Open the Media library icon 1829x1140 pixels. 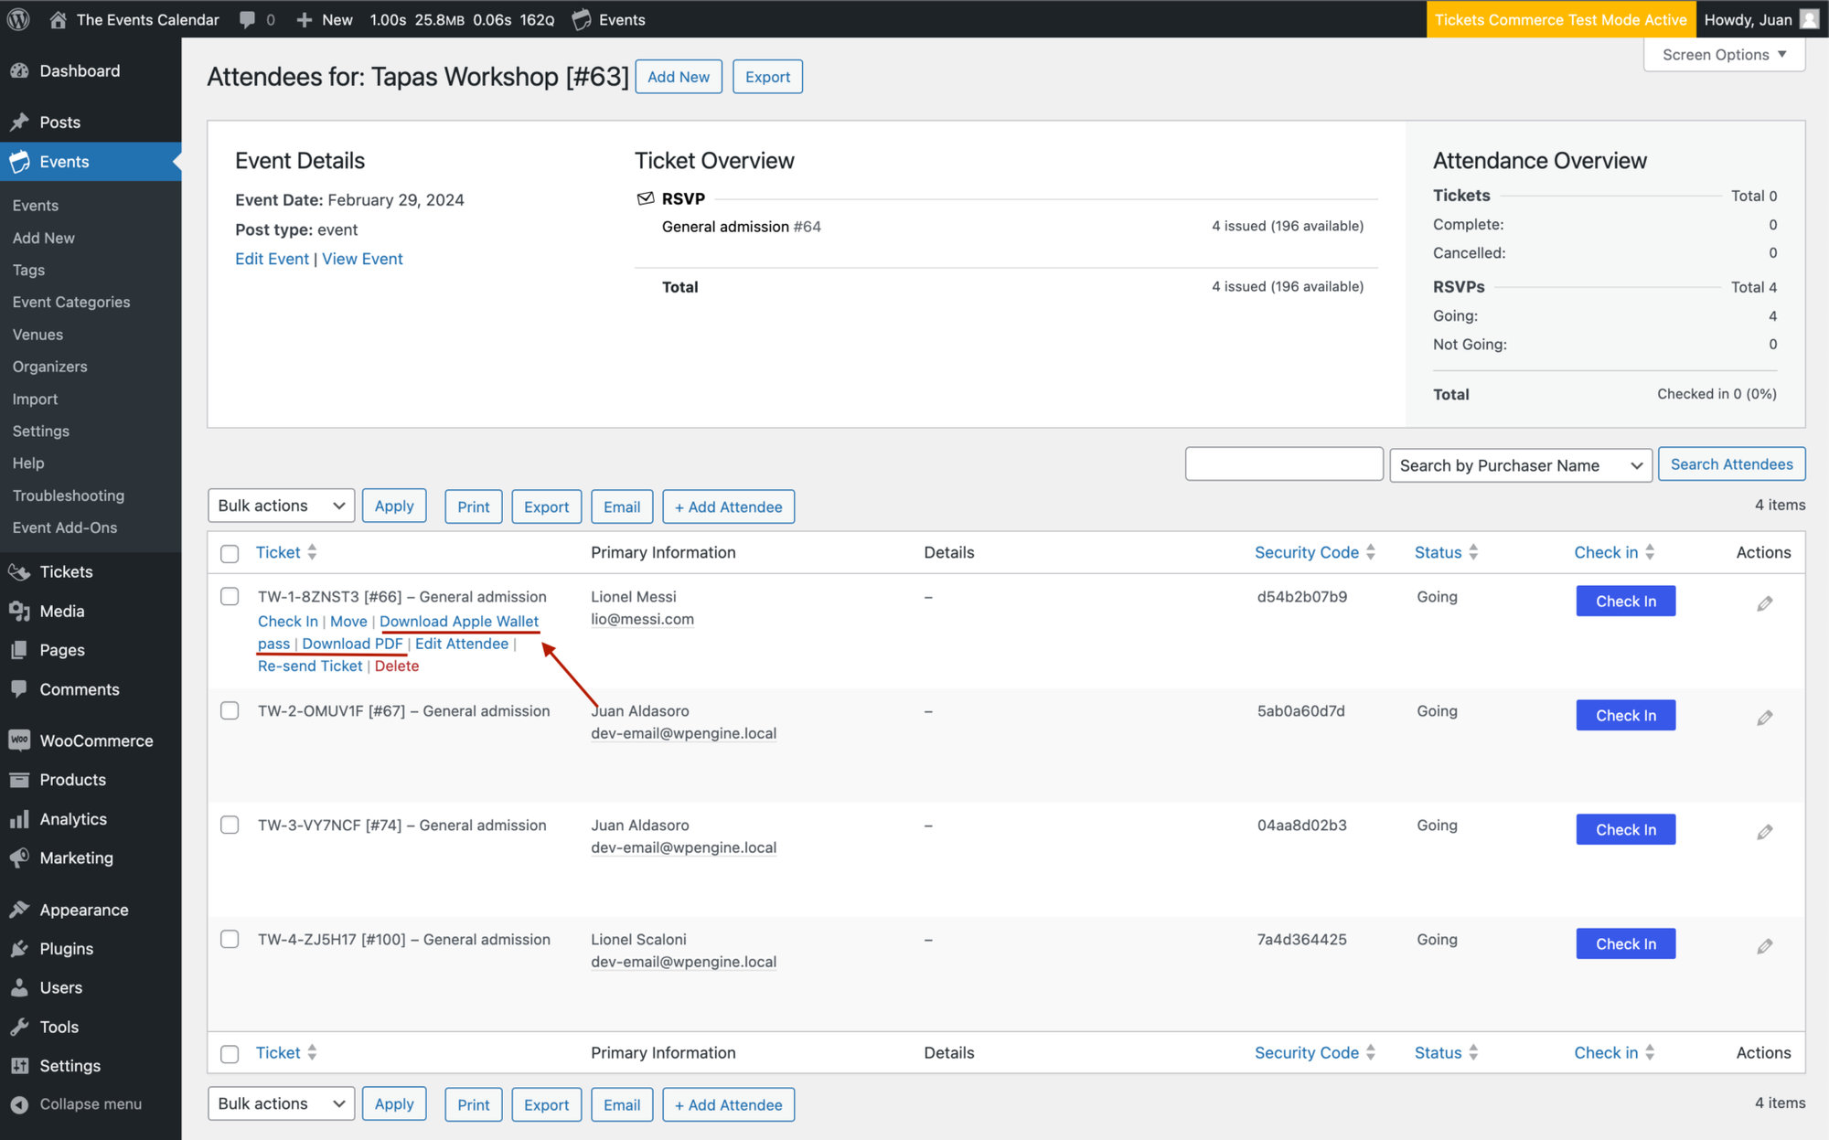(x=19, y=611)
